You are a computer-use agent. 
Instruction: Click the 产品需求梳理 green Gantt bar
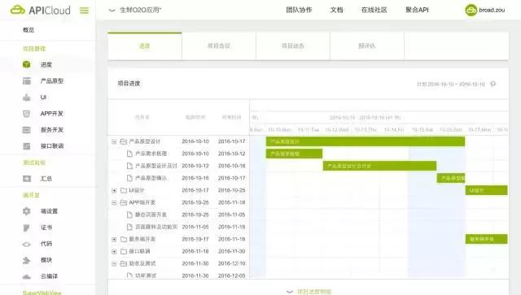click(x=294, y=154)
